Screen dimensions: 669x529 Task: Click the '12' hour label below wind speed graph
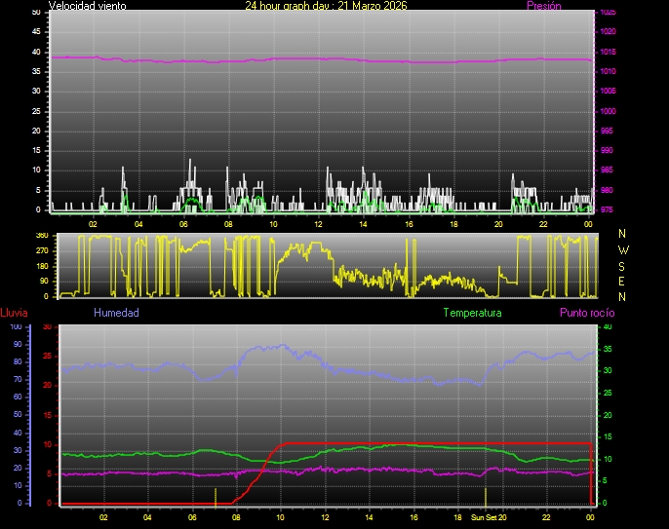[x=318, y=224]
